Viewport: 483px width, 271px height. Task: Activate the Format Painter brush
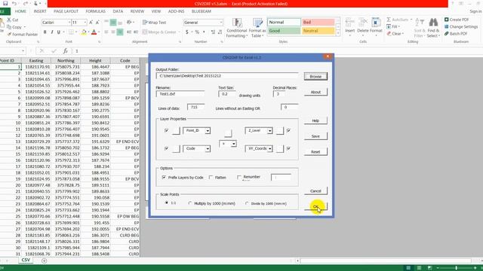click(9, 34)
